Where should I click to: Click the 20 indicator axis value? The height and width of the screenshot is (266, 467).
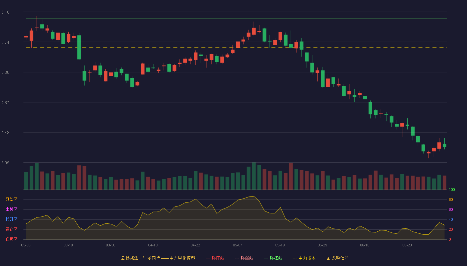click(451, 229)
